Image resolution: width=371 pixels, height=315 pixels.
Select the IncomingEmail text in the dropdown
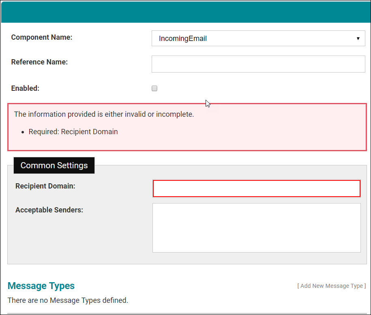182,39
